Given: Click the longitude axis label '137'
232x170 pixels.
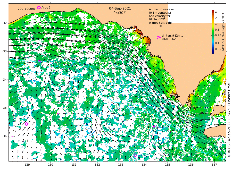Looking at the screenshot, I should click(214, 165).
